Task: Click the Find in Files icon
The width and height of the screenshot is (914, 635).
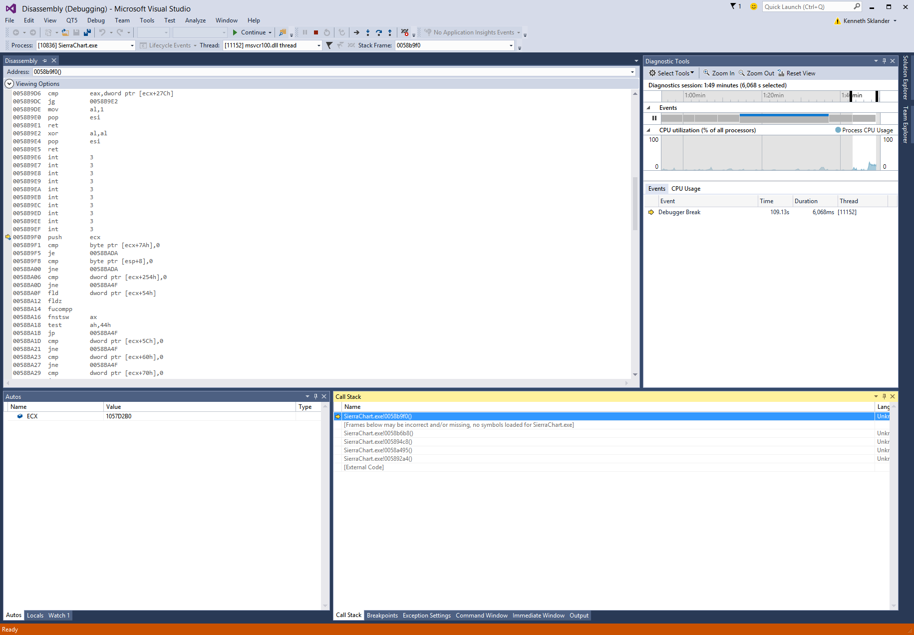Action: [283, 32]
